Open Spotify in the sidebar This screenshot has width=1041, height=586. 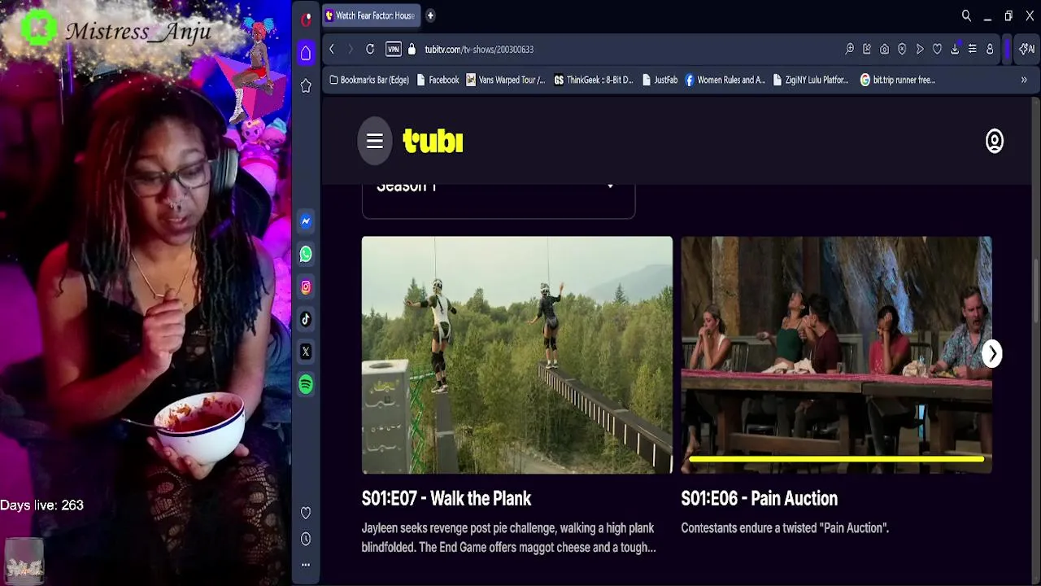coord(306,384)
